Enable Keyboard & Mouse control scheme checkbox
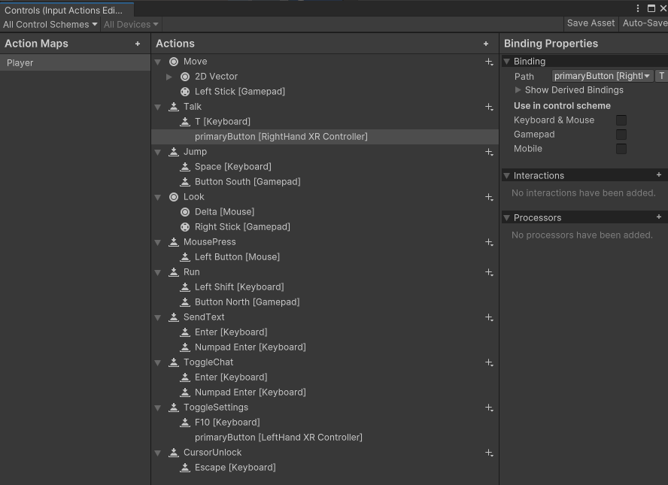This screenshot has width=668, height=485. point(621,120)
